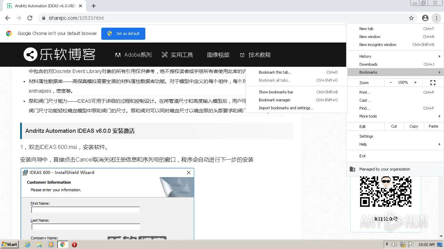Select Show bookmarks bar

[297, 92]
